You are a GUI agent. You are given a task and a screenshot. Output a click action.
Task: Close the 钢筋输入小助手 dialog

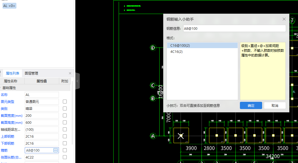(x=284, y=19)
